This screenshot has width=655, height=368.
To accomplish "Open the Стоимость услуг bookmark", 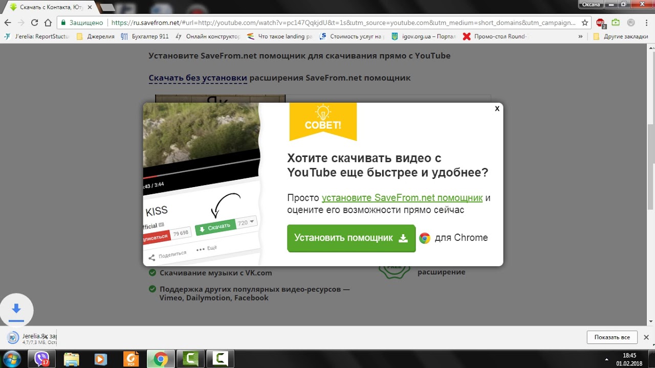I will pyautogui.click(x=351, y=36).
